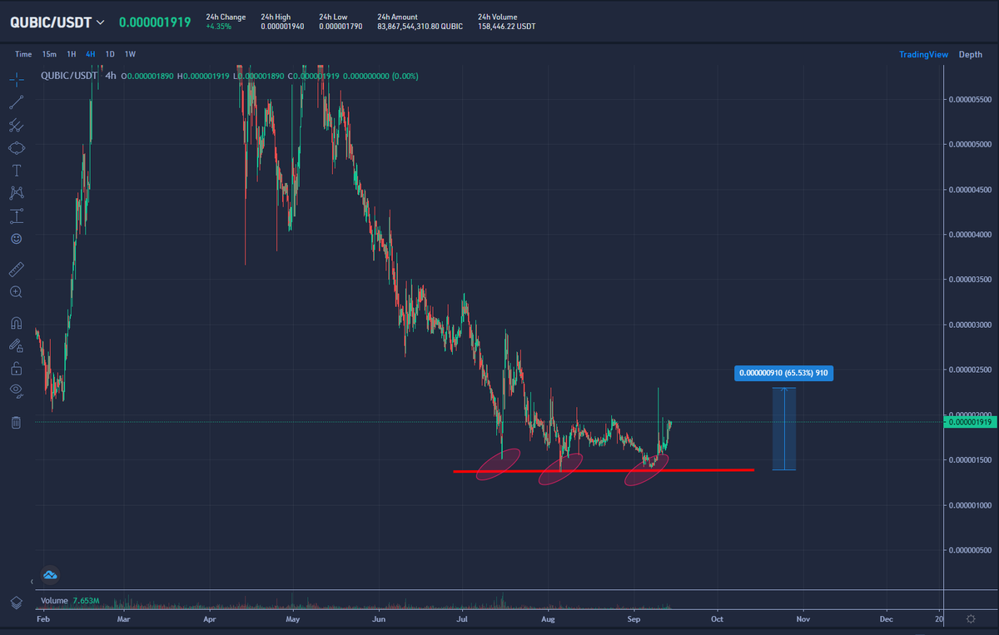Select the trend line drawing tool
The image size is (999, 635).
(17, 102)
